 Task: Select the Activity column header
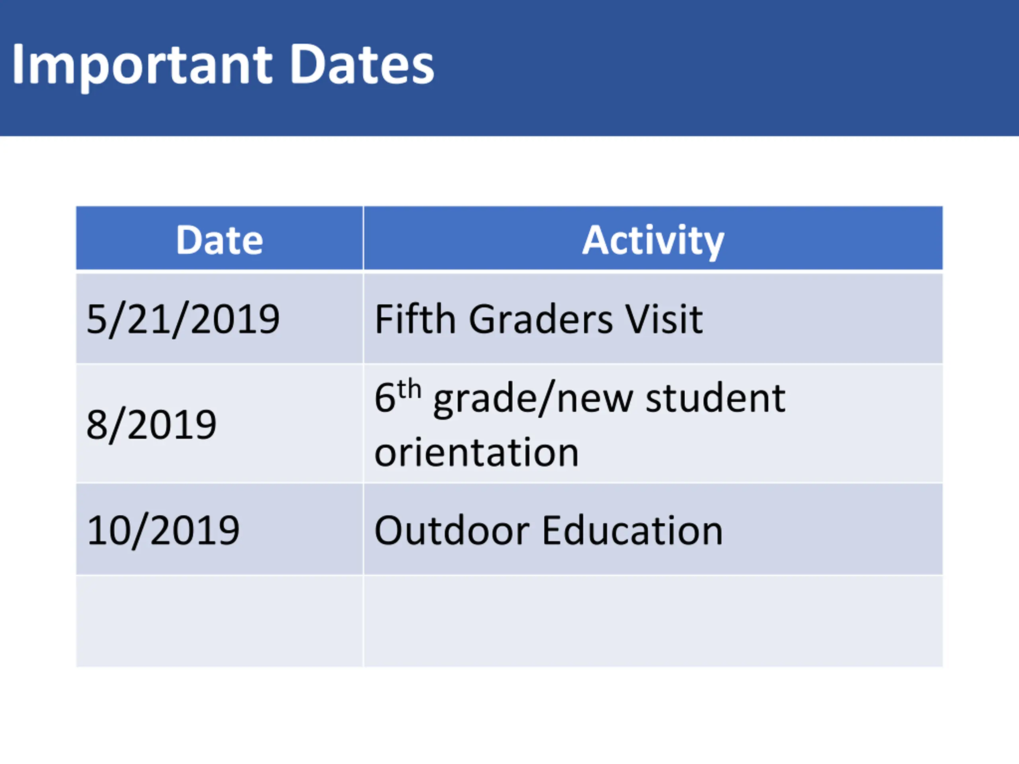(x=653, y=238)
